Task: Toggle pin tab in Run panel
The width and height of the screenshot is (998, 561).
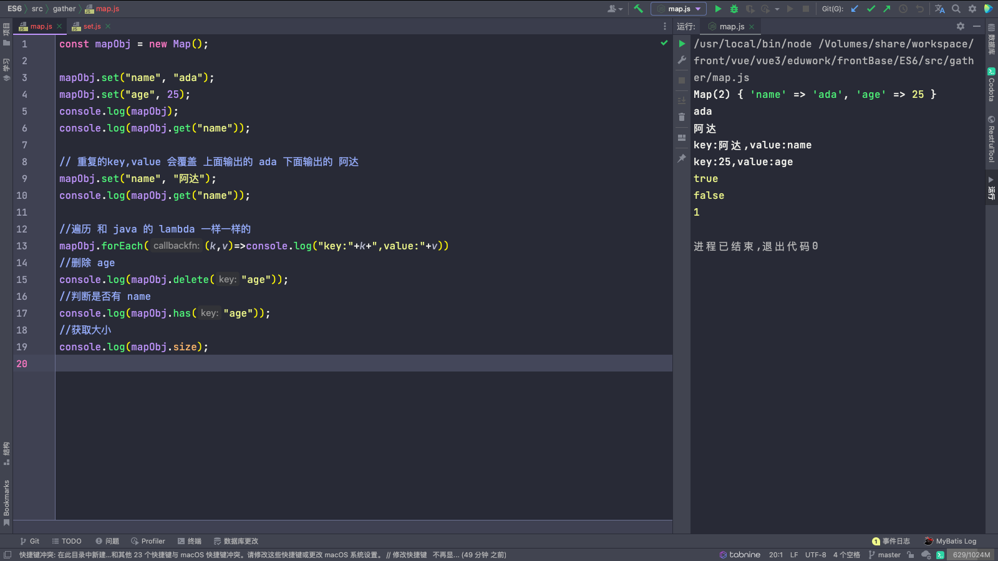Action: click(x=682, y=159)
